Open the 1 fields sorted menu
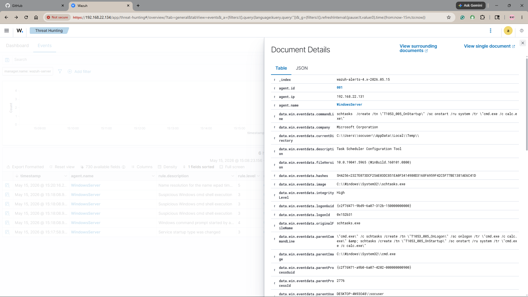528x297 pixels. point(198,167)
